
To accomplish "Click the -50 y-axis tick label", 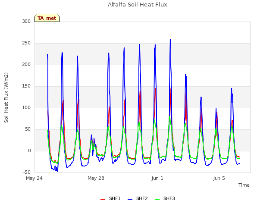I will (x=27, y=172).
